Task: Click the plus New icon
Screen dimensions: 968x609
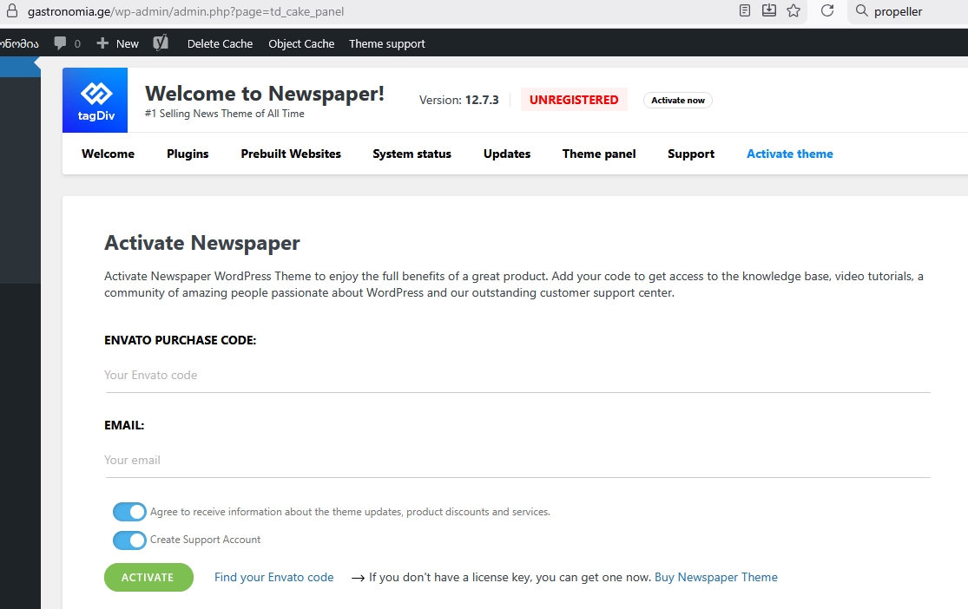Action: [x=102, y=43]
